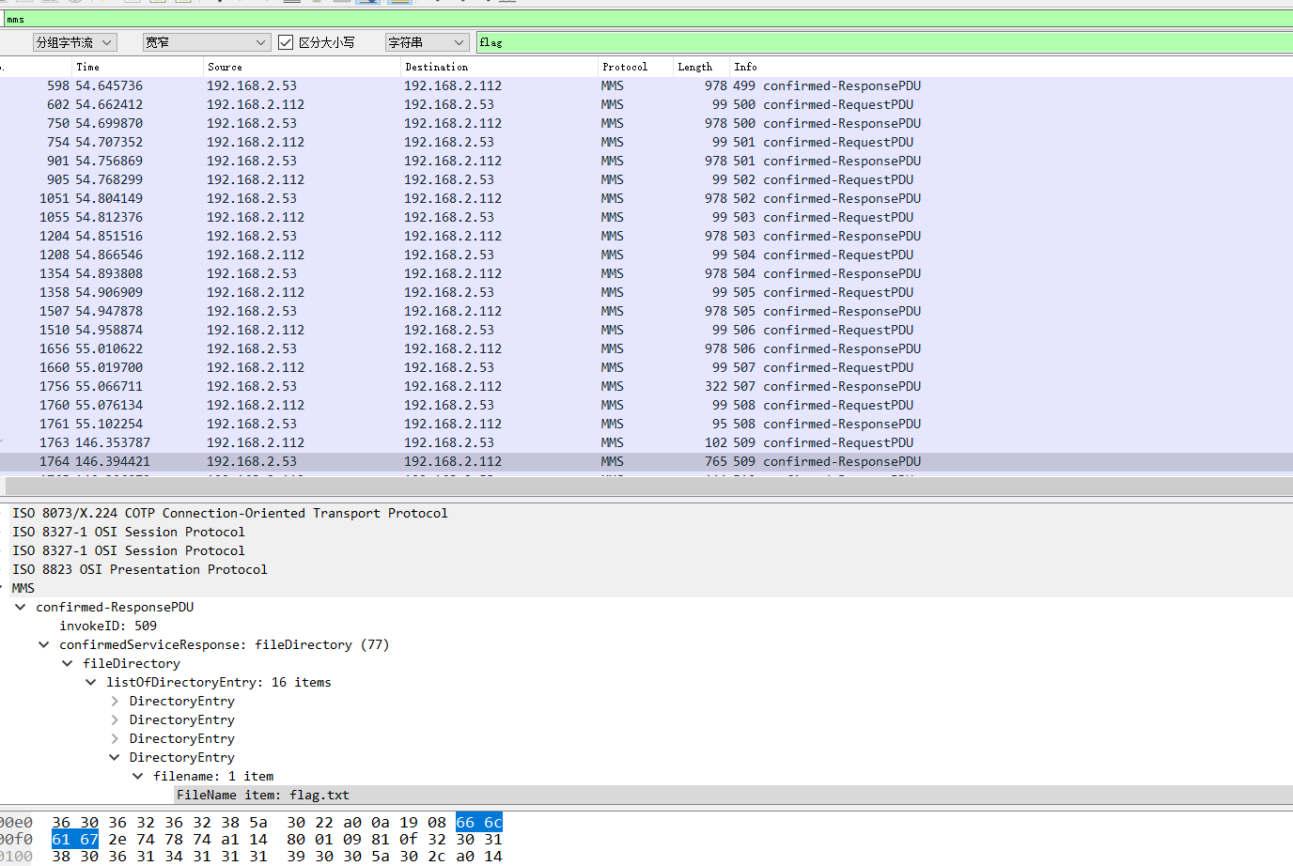Select packet at time 54.768299
This screenshot has width=1293, height=866.
(646, 179)
